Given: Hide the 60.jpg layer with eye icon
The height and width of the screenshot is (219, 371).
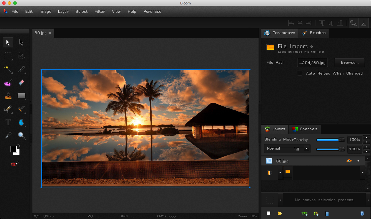Looking at the screenshot, I should coord(349,161).
